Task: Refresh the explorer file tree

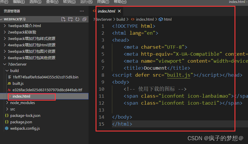Action: 77,19
